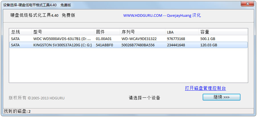Close the device selection window

(248, 4)
